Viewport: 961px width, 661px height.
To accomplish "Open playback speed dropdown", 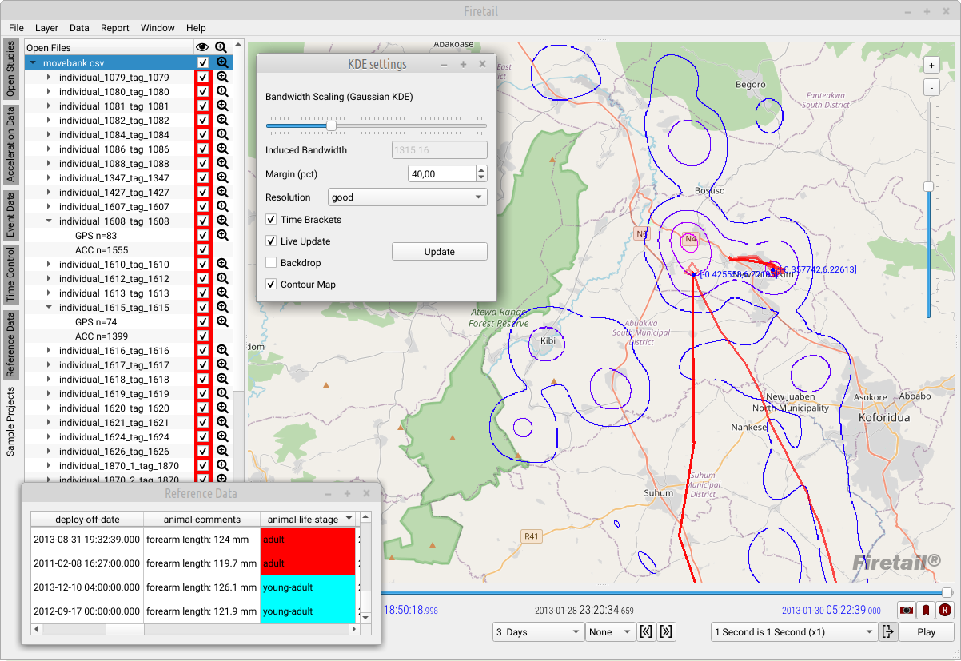I will [794, 632].
